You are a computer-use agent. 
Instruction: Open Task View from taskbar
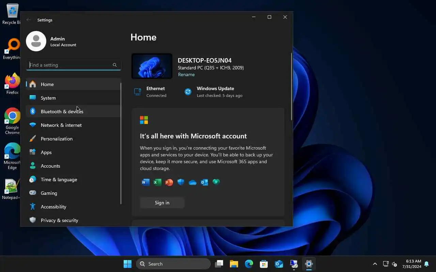(x=219, y=264)
